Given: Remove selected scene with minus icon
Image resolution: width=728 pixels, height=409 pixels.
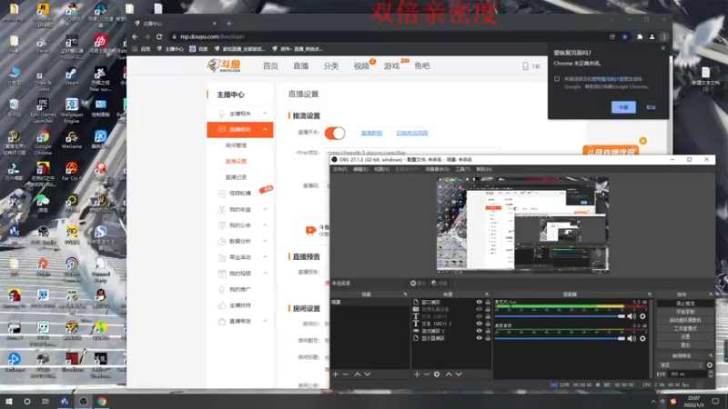Looking at the screenshot, I should tap(346, 374).
